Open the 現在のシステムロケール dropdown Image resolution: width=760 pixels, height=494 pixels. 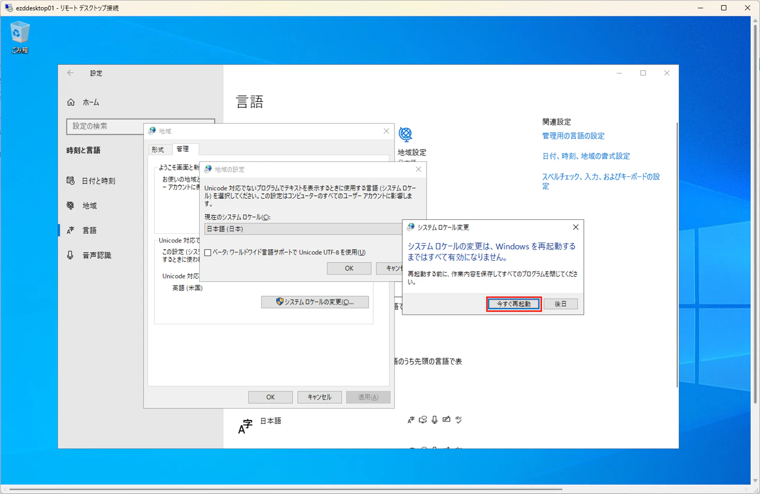[303, 229]
